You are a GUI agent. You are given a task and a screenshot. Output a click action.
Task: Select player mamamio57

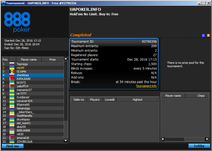(33, 90)
